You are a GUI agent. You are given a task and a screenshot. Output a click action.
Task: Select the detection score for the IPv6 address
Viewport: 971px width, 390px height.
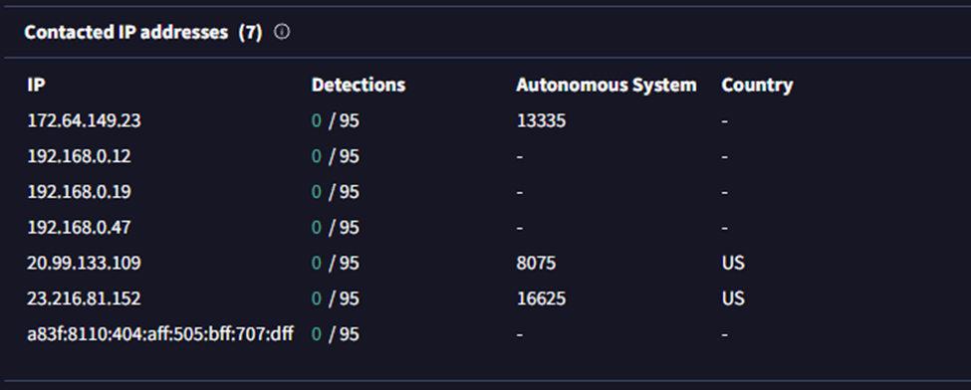tap(335, 334)
